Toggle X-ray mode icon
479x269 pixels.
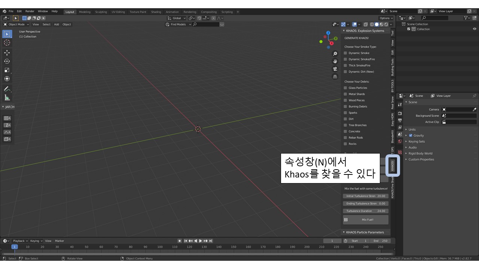coord(366,24)
